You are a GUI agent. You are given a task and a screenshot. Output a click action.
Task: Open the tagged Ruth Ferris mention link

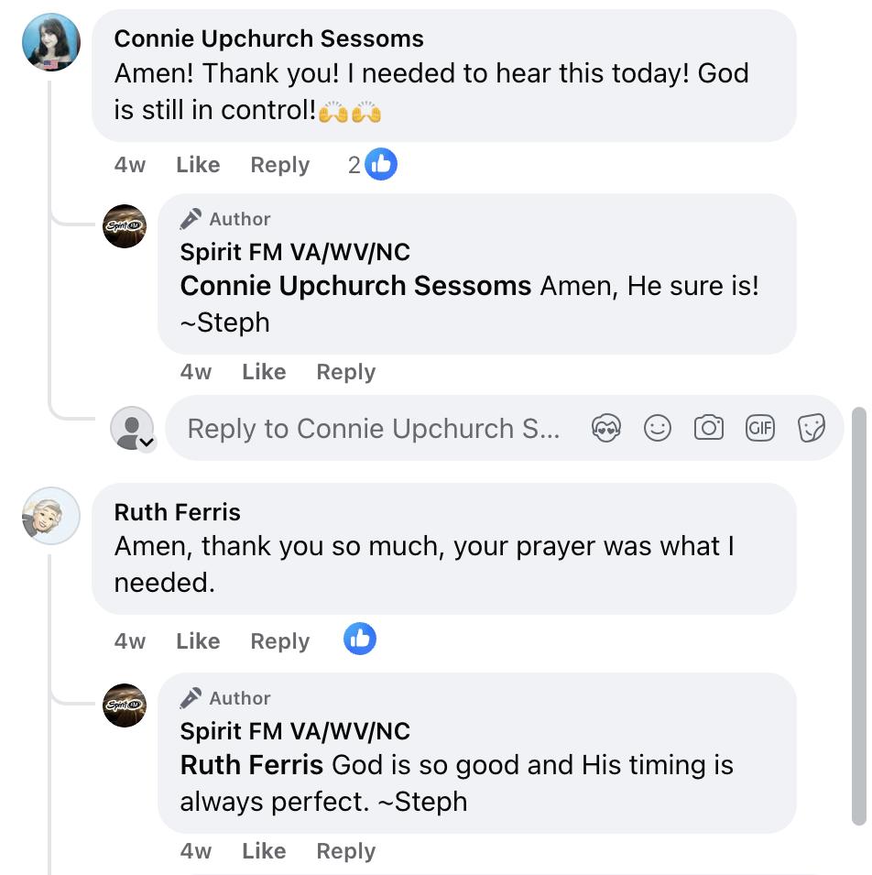[252, 765]
